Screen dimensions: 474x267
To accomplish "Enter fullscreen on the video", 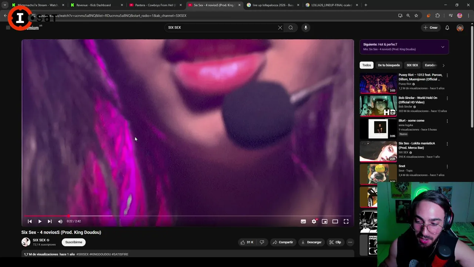I will [x=346, y=221].
